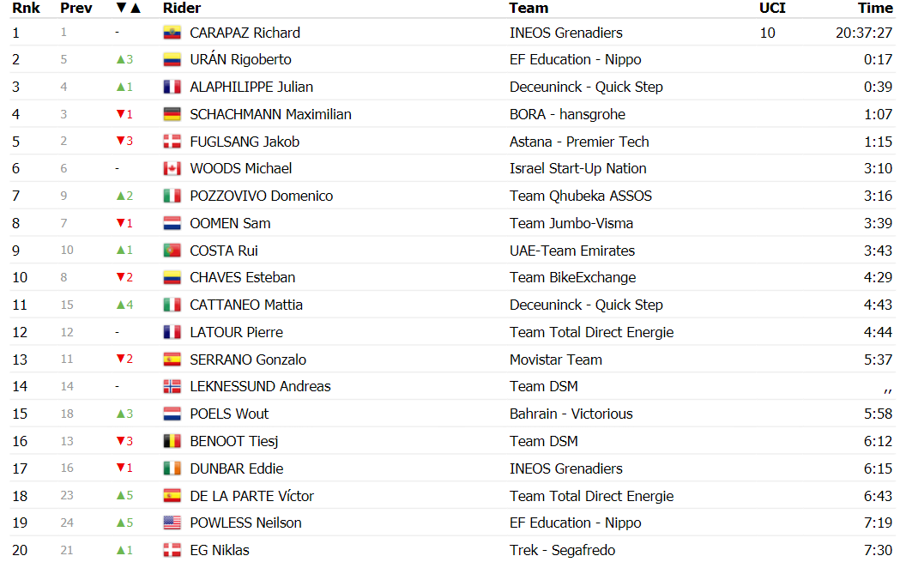Viewport: 900px width, 562px height.
Task: Click the Portugal flag next to COSTA Rui
Action: pyautogui.click(x=172, y=251)
